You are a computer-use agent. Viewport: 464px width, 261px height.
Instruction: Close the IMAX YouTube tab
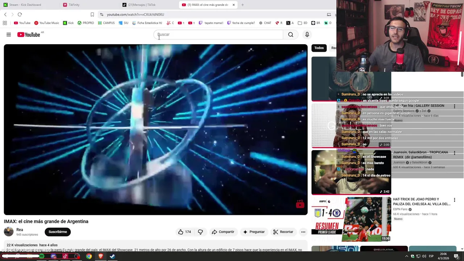[233, 5]
